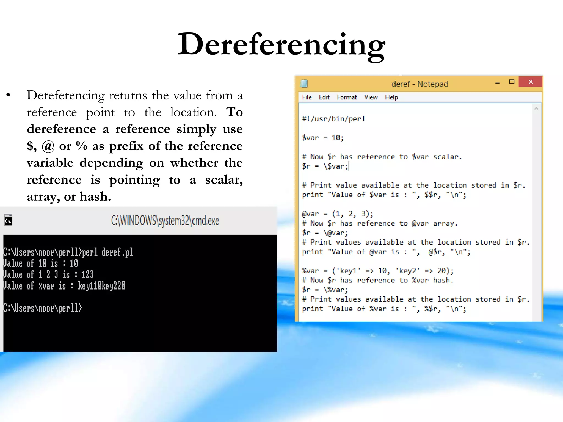Click the Notepad vertical scrollbar track
This screenshot has height=422, width=563.
pyautogui.click(x=536, y=214)
